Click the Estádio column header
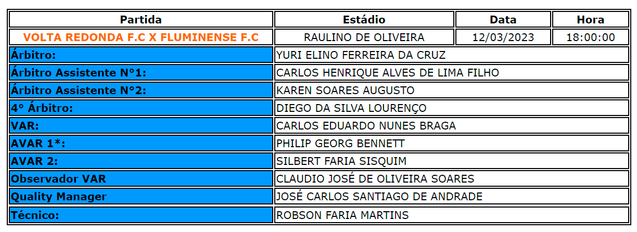The image size is (637, 232). (364, 20)
